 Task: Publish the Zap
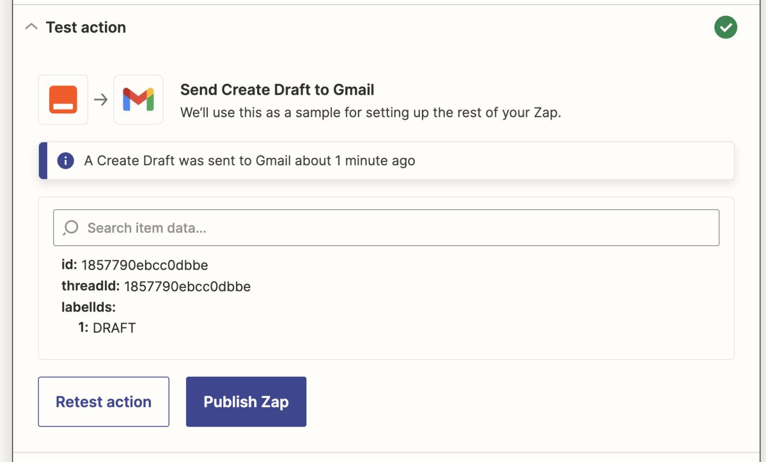[246, 402]
